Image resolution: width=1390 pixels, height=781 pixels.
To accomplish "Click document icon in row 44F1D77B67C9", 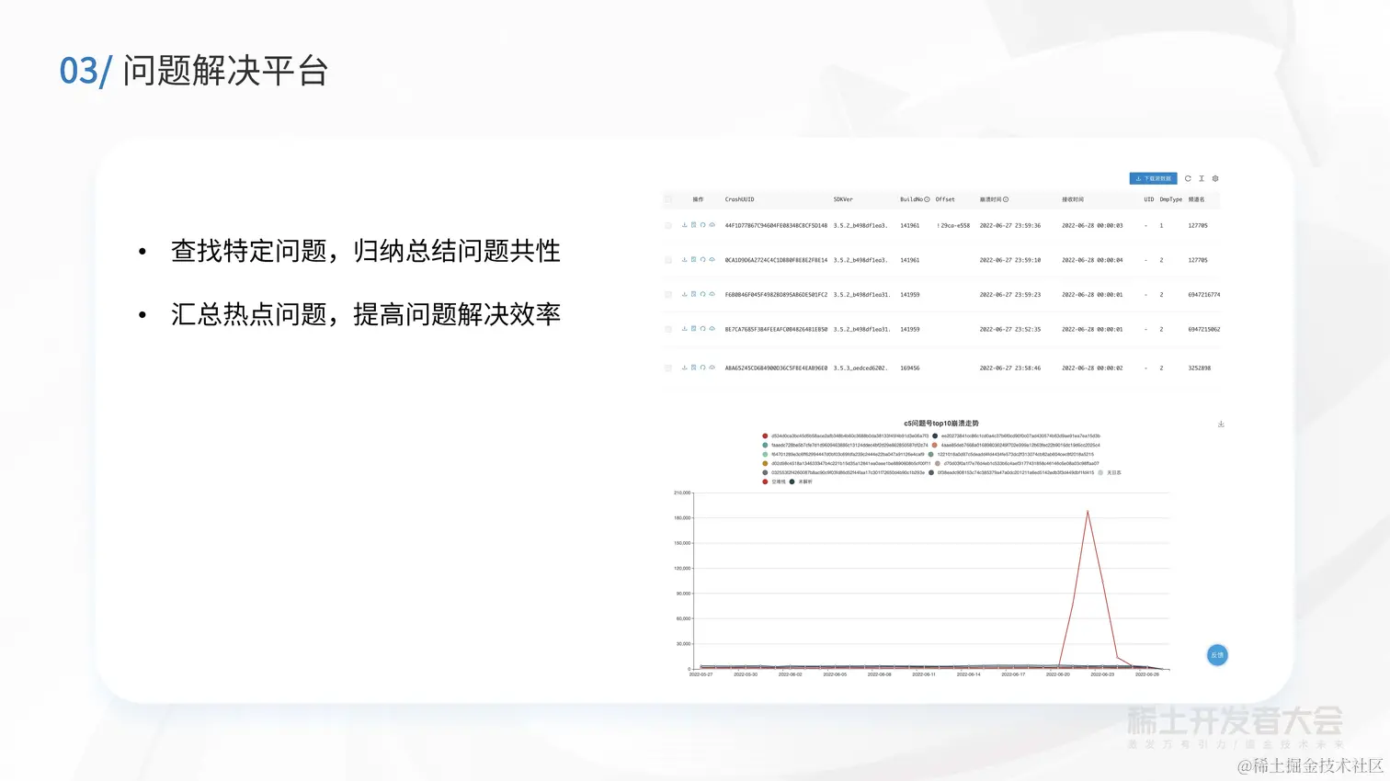I will point(694,225).
